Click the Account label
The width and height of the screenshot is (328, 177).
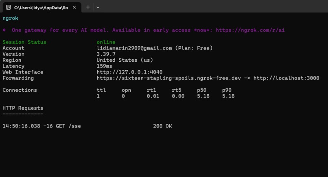point(13,48)
